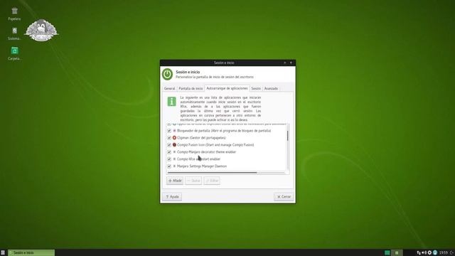This screenshot has height=256, width=455.
Task: Switch to the General tab
Action: tap(169, 88)
